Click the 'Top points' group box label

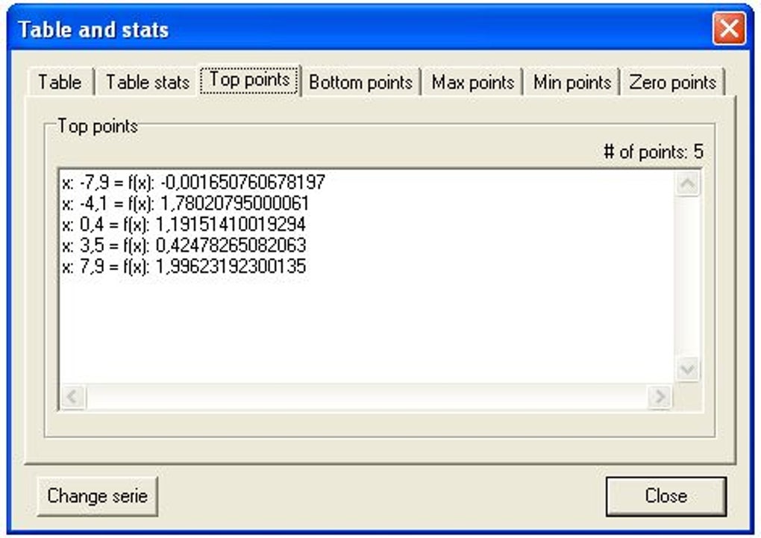pos(98,126)
